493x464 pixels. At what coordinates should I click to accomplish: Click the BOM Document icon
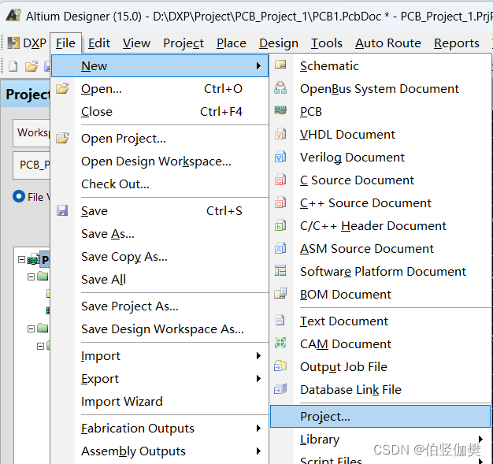tap(280, 293)
